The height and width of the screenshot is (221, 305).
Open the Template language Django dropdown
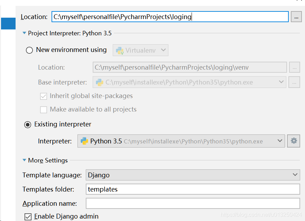(x=193, y=175)
